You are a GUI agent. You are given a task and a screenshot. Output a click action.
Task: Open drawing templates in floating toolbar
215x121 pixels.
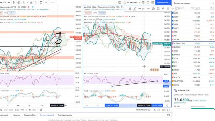click(130, 9)
